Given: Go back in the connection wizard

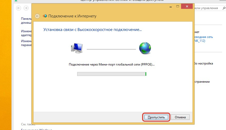Looking at the screenshot, I should click(37, 16).
